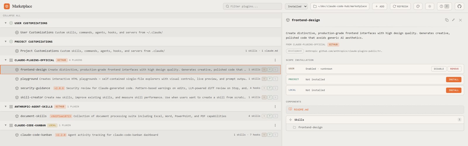
Task: Collapse the CLAUDE-CODE-KANBAN group
Action: point(6,125)
